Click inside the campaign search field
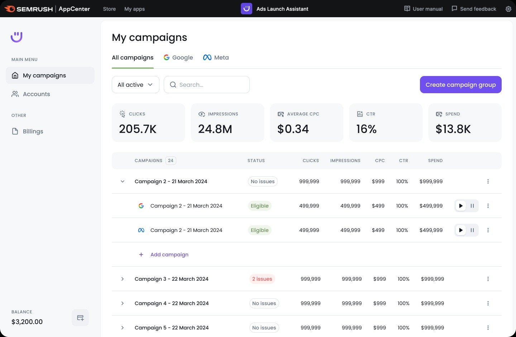The image size is (516, 337). tap(206, 85)
